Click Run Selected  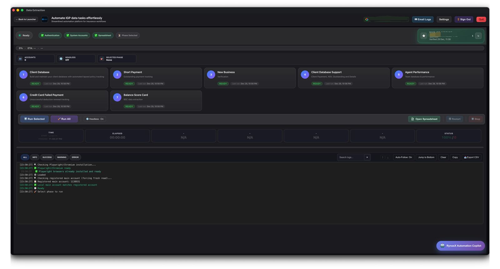coord(34,119)
